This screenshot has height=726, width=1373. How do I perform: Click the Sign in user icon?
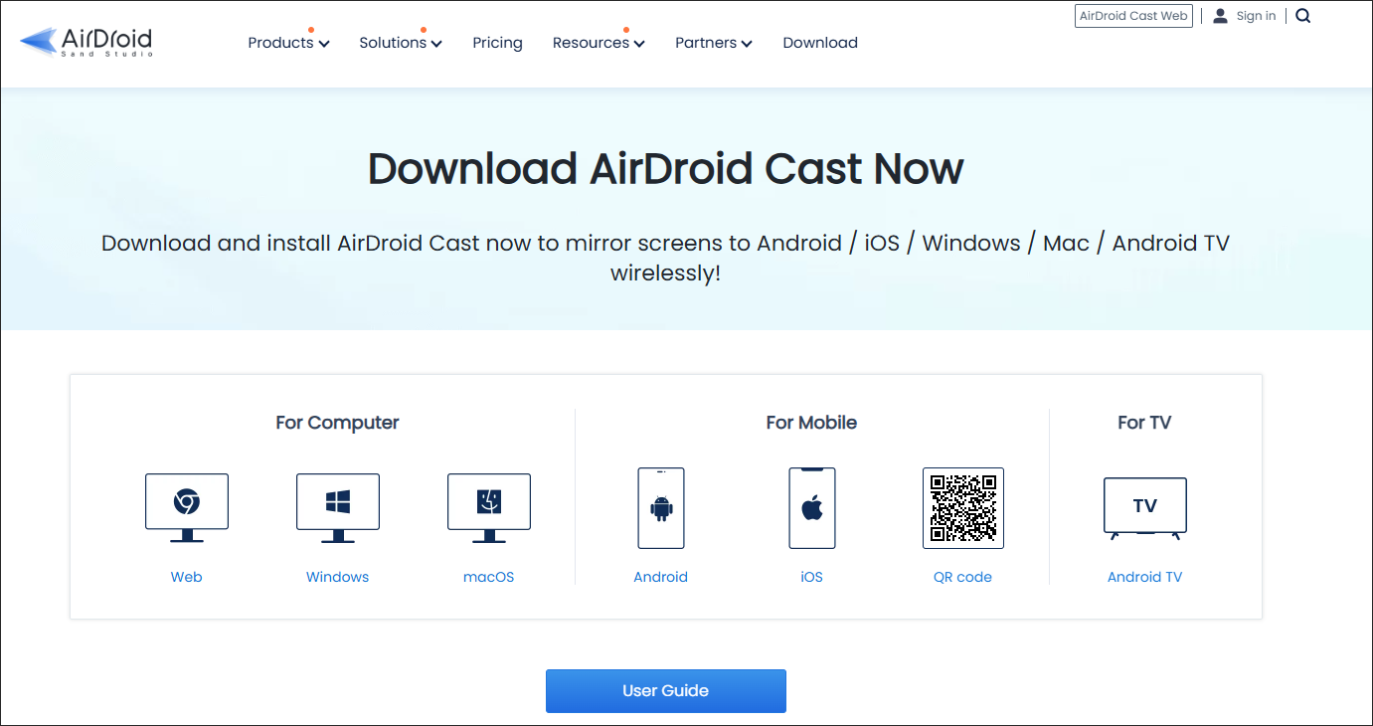tap(1219, 15)
